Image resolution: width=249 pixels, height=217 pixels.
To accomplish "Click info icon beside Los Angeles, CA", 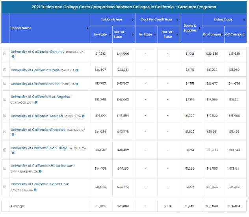I will pyautogui.click(x=36, y=102).
